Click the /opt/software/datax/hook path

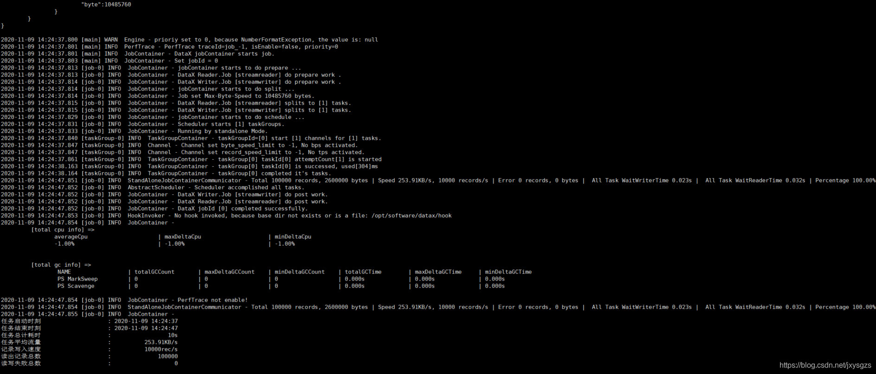coord(411,216)
